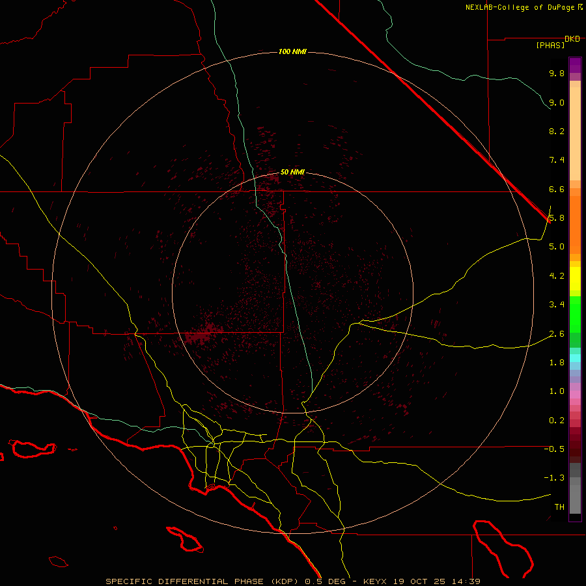Image resolution: width=586 pixels, height=586 pixels.
Task: Click the 7.4 scale value
Action: click(557, 160)
